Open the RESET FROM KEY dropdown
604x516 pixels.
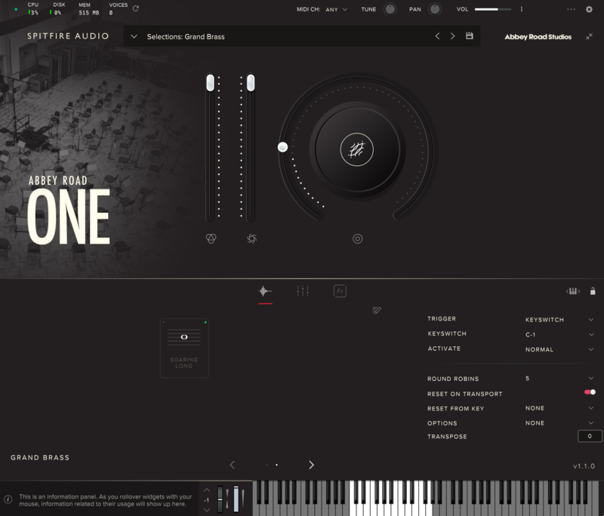[x=559, y=408]
